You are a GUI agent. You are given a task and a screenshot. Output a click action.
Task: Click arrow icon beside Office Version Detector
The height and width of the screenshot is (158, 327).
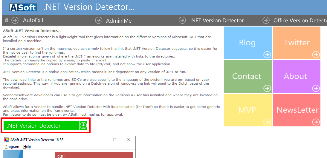[266, 20]
